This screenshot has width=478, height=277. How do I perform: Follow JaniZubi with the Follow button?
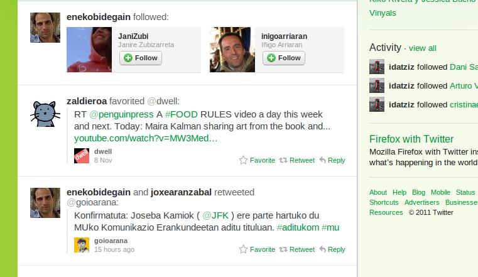pyautogui.click(x=141, y=58)
